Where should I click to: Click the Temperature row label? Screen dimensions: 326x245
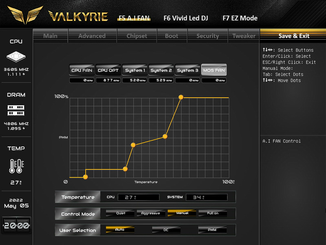coord(78,197)
